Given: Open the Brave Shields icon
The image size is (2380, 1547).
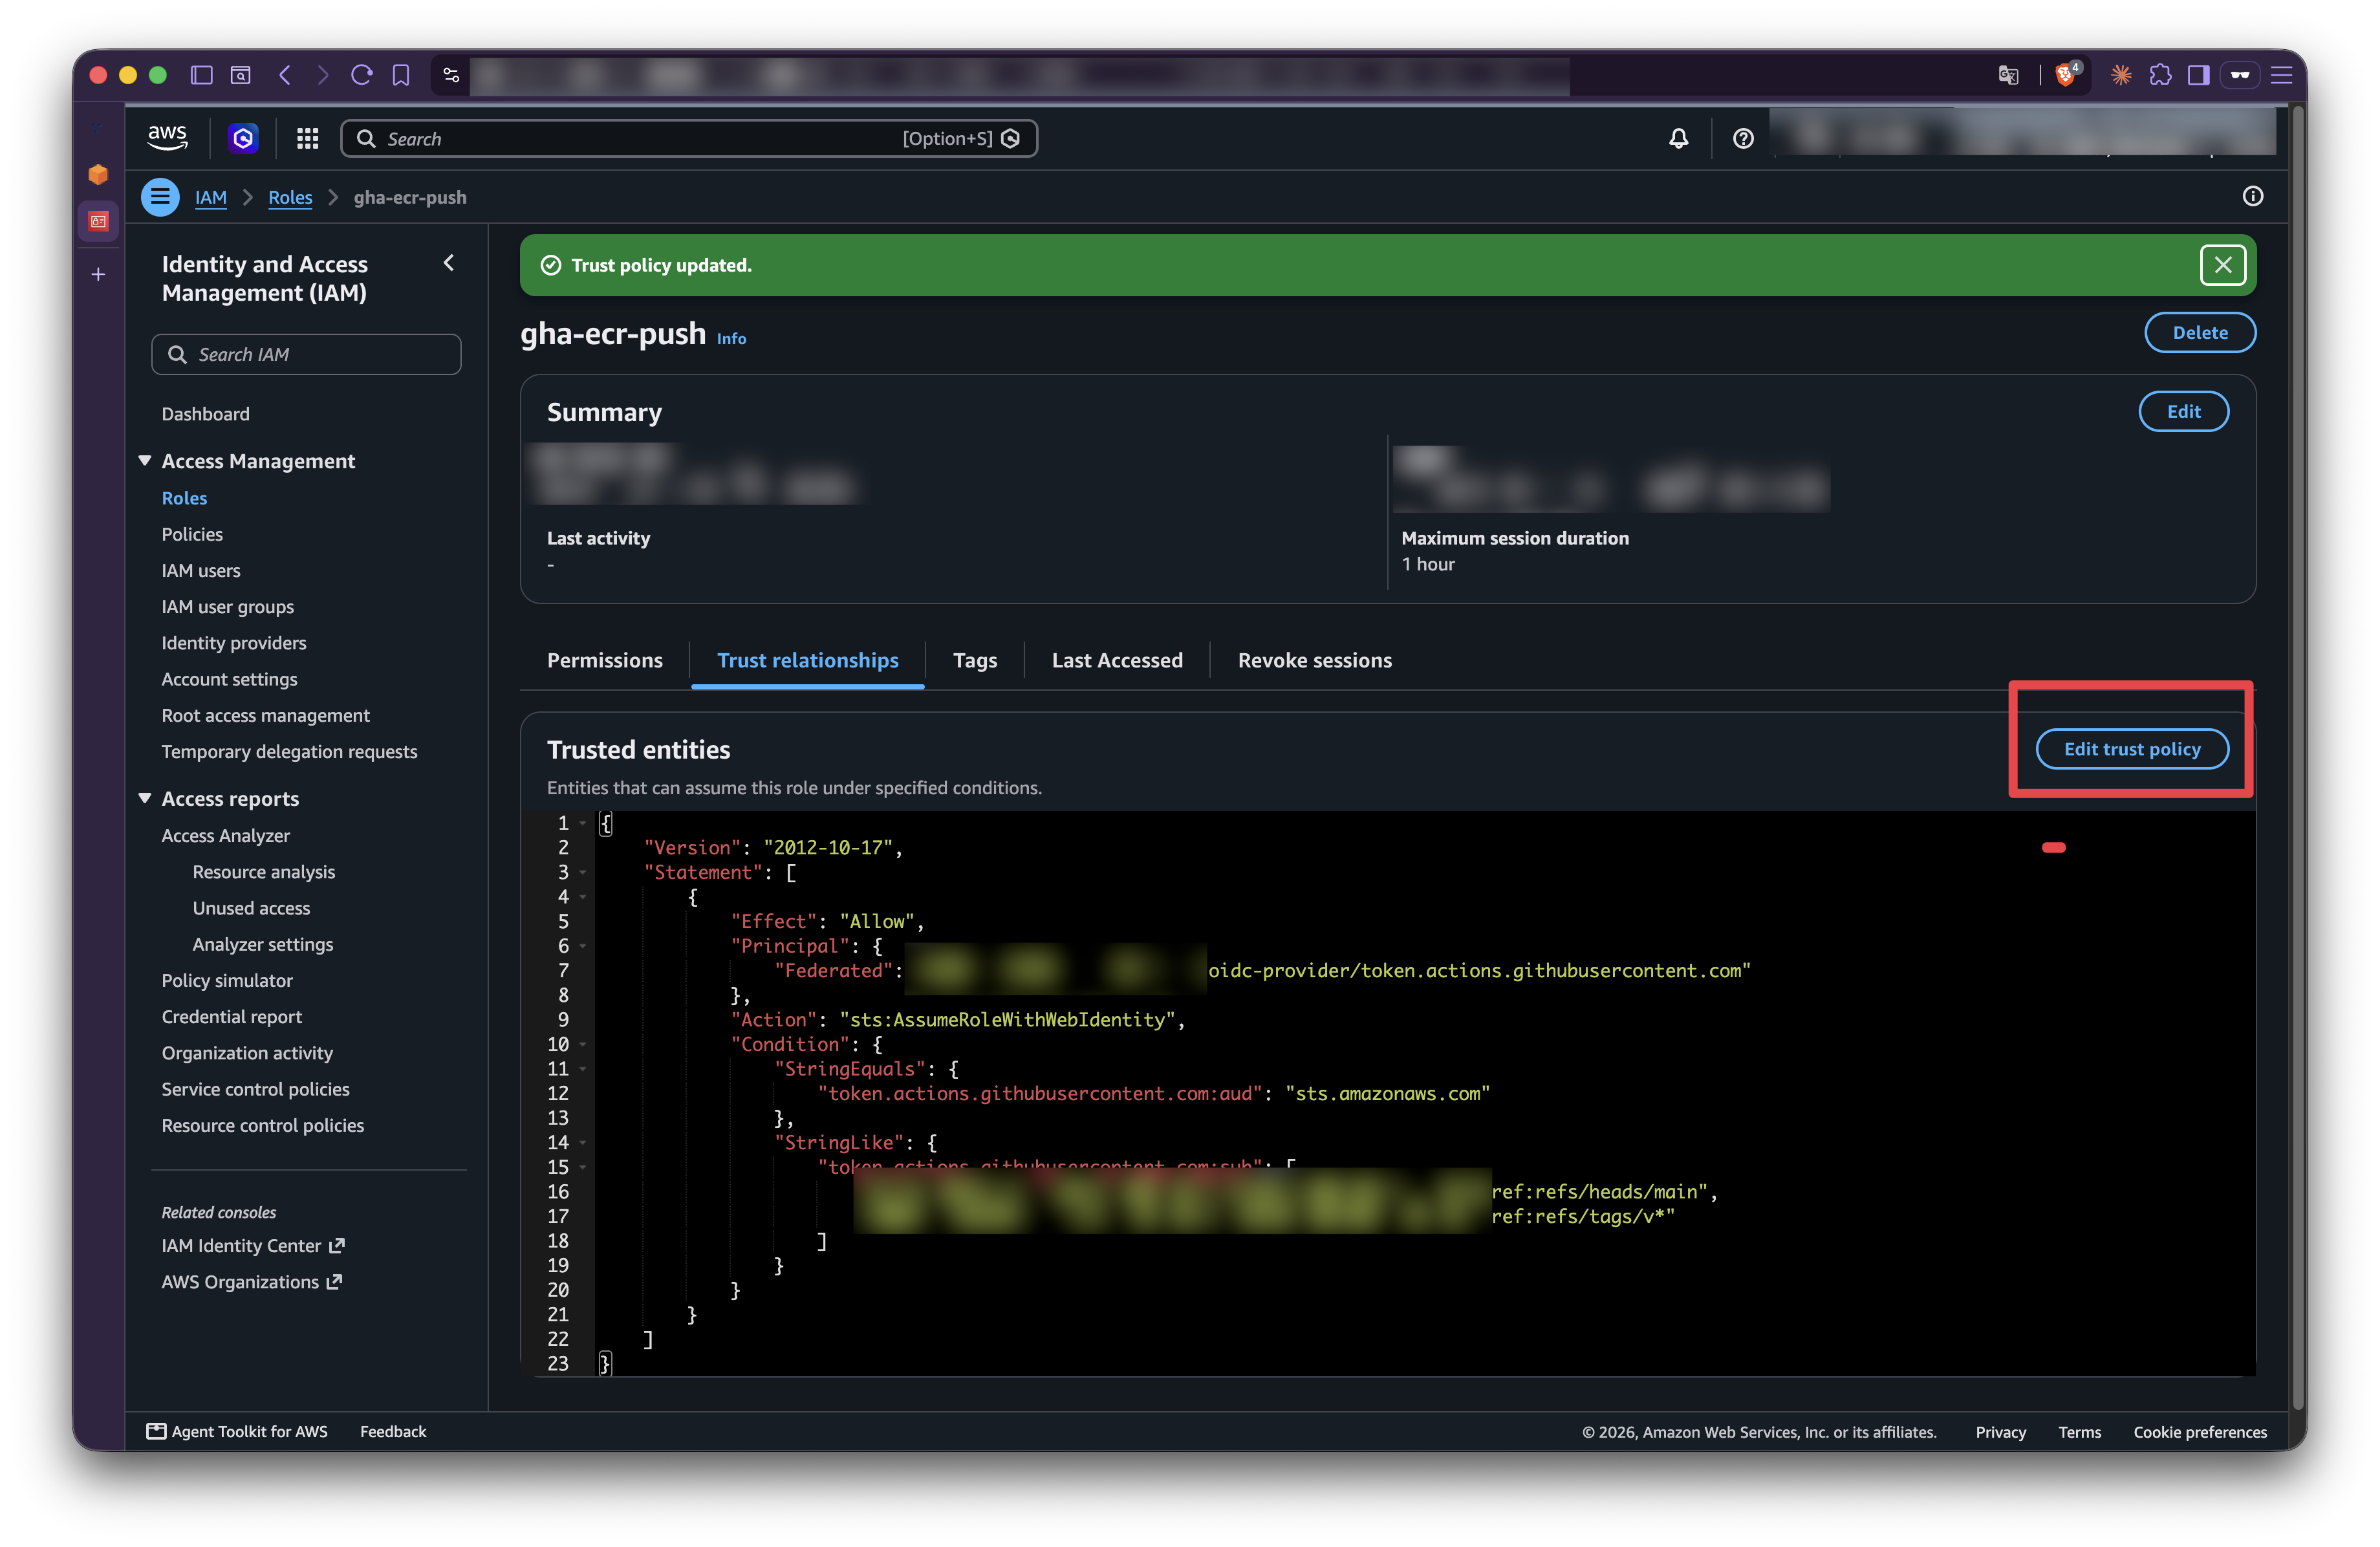Looking at the screenshot, I should pos(2066,75).
